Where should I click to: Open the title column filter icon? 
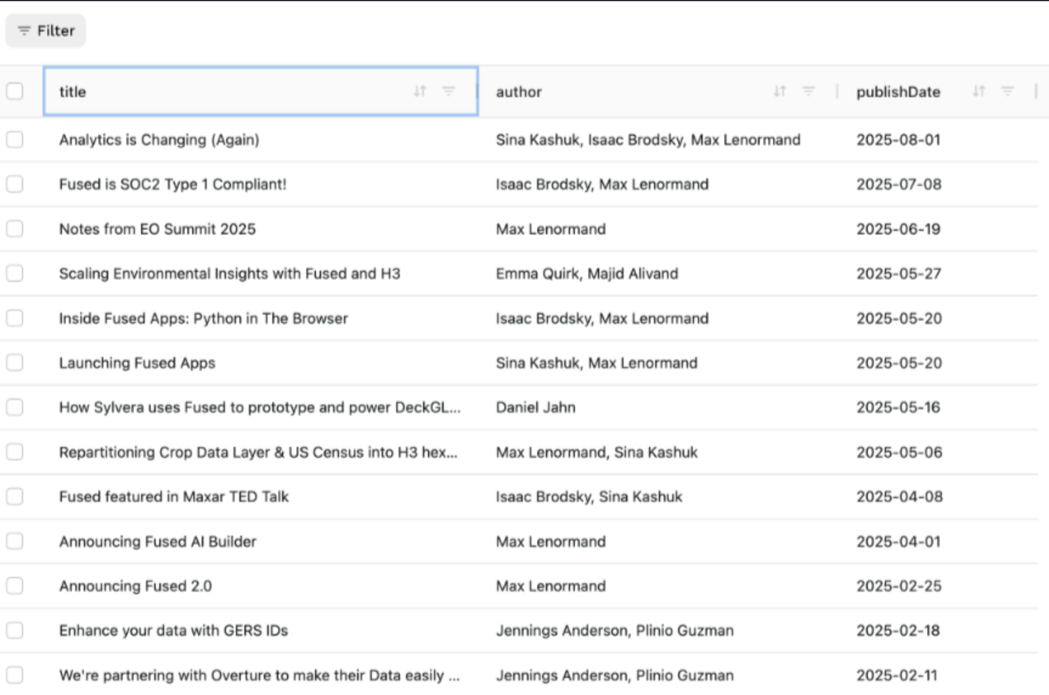click(449, 91)
